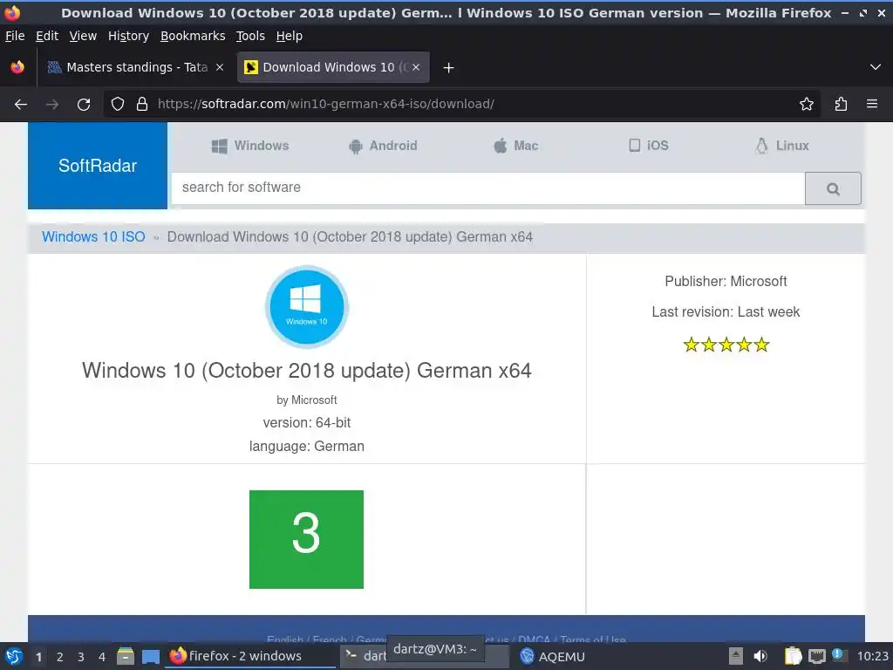This screenshot has width=893, height=670.
Task: Open the Firefox extensions menu
Action: pyautogui.click(x=841, y=105)
